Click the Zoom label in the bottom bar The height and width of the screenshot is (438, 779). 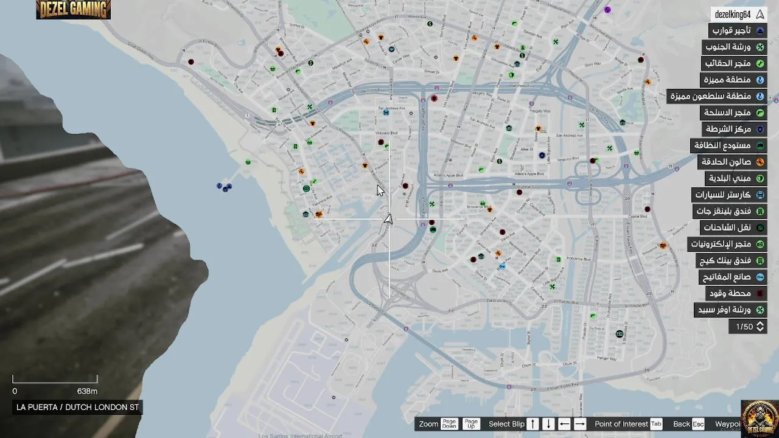click(x=428, y=424)
